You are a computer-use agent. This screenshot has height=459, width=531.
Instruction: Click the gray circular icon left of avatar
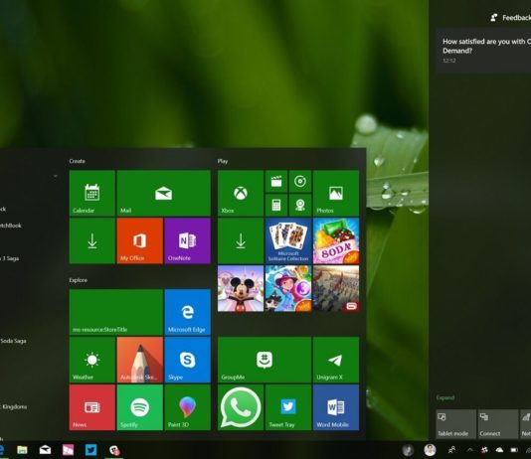[408, 450]
